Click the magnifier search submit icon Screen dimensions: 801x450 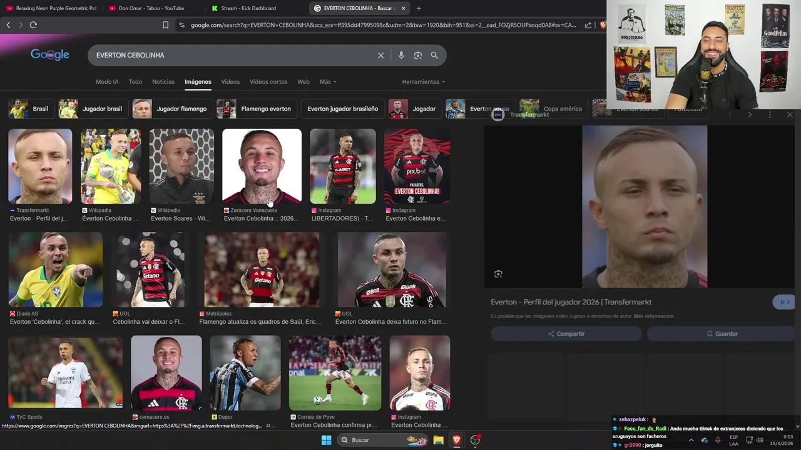coord(434,55)
